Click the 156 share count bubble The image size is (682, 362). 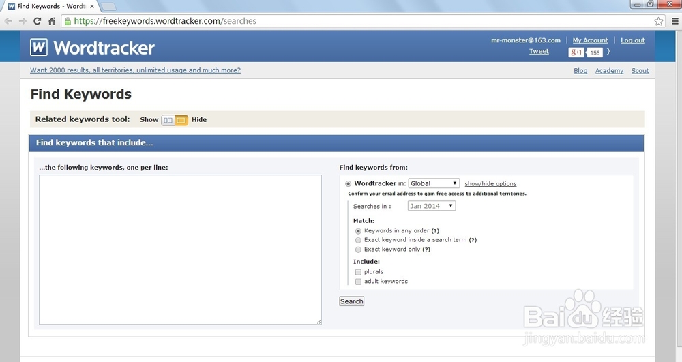(x=594, y=52)
